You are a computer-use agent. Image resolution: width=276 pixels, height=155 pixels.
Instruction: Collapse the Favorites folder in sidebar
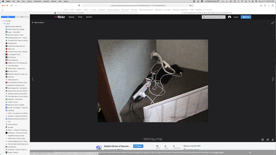click(x=2, y=21)
